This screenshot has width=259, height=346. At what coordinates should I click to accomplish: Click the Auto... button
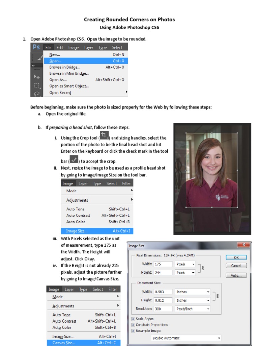coord(236,275)
